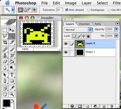121x109 pixels.
Task: Click the lock all button
Action: [x=88, y=36]
